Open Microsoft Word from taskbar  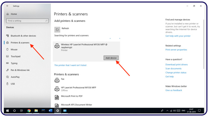[51, 111]
